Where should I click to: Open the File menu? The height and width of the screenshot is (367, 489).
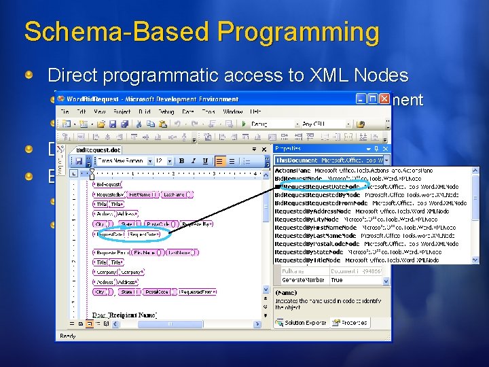65,111
